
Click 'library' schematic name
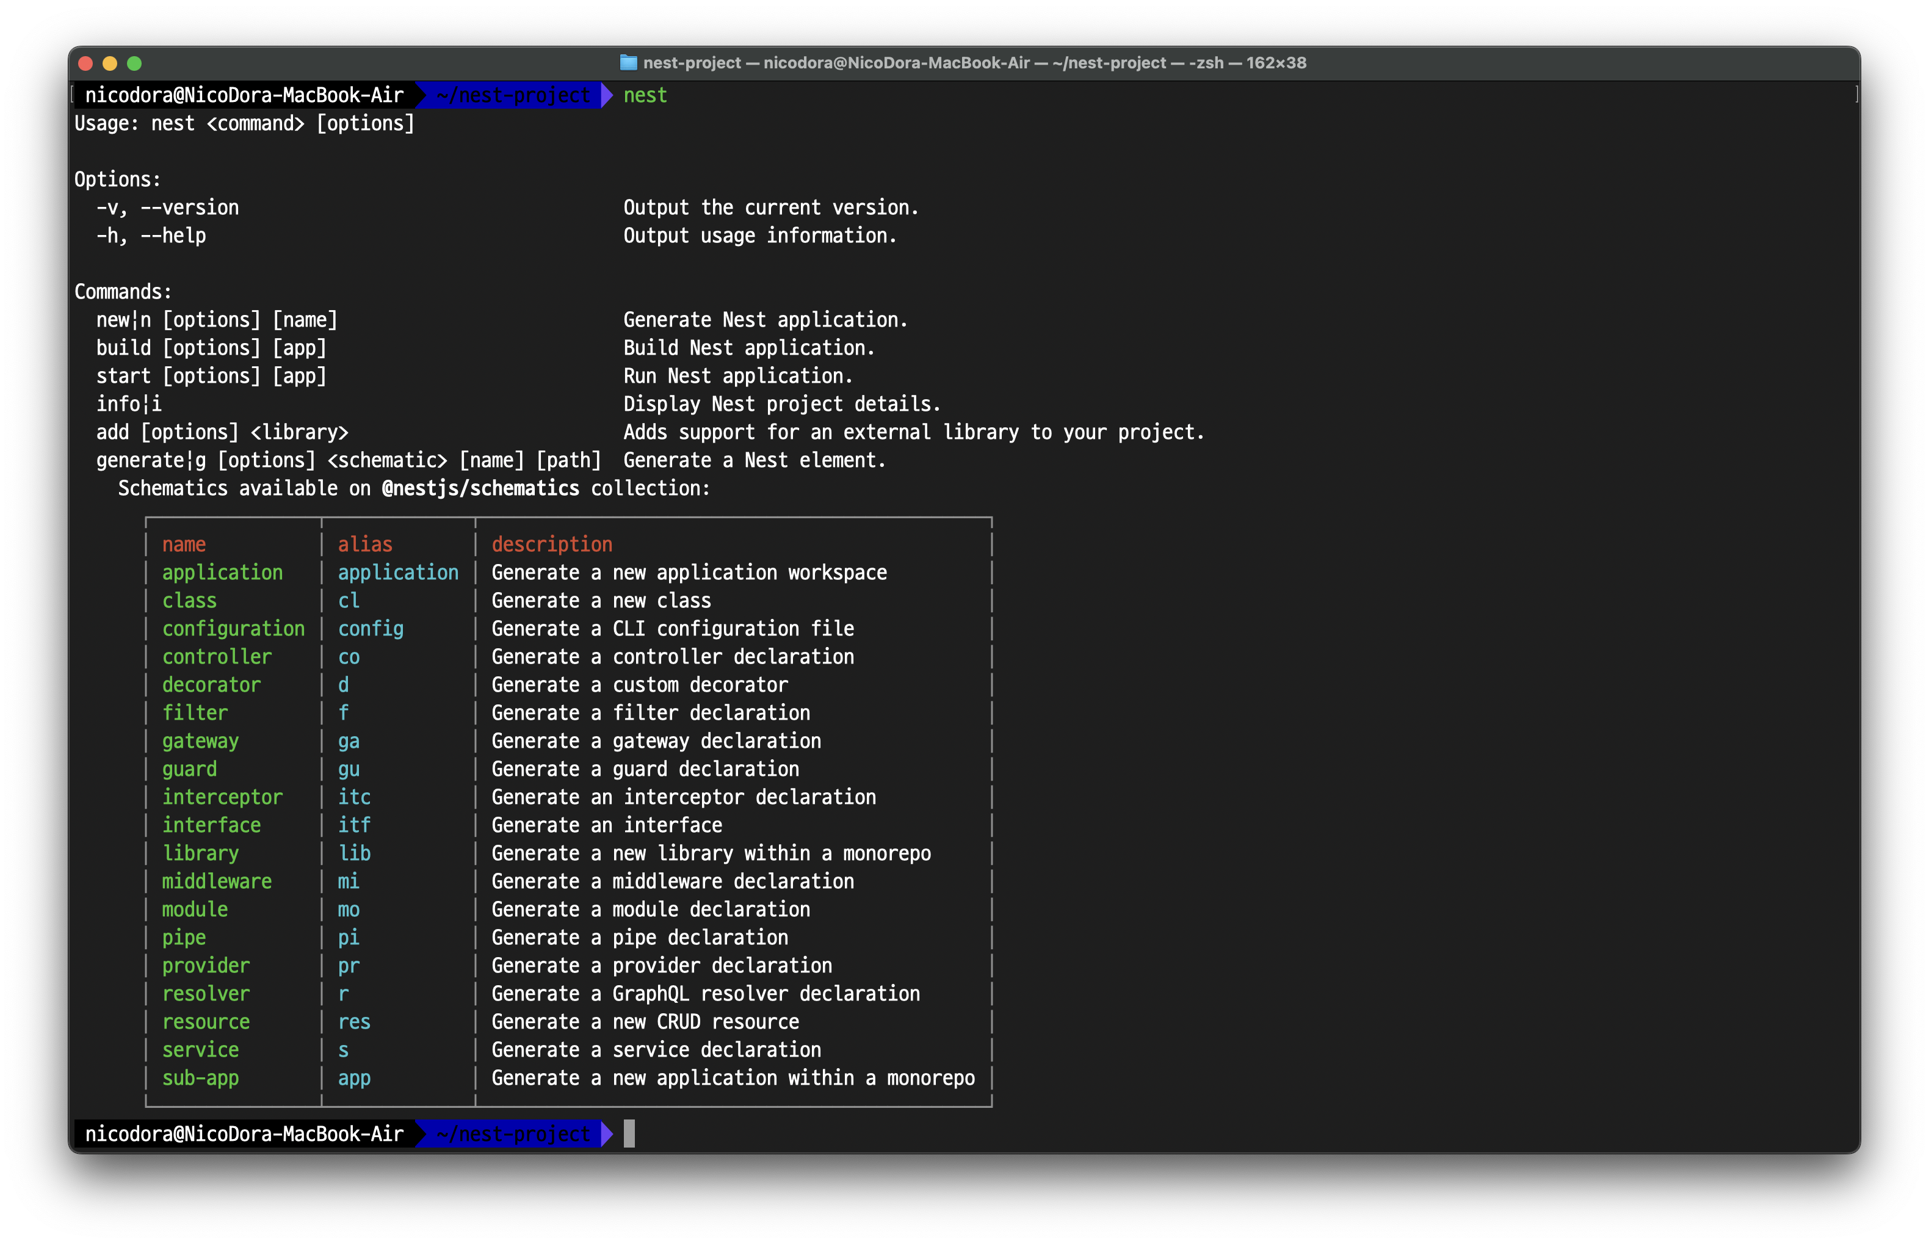pos(200,854)
